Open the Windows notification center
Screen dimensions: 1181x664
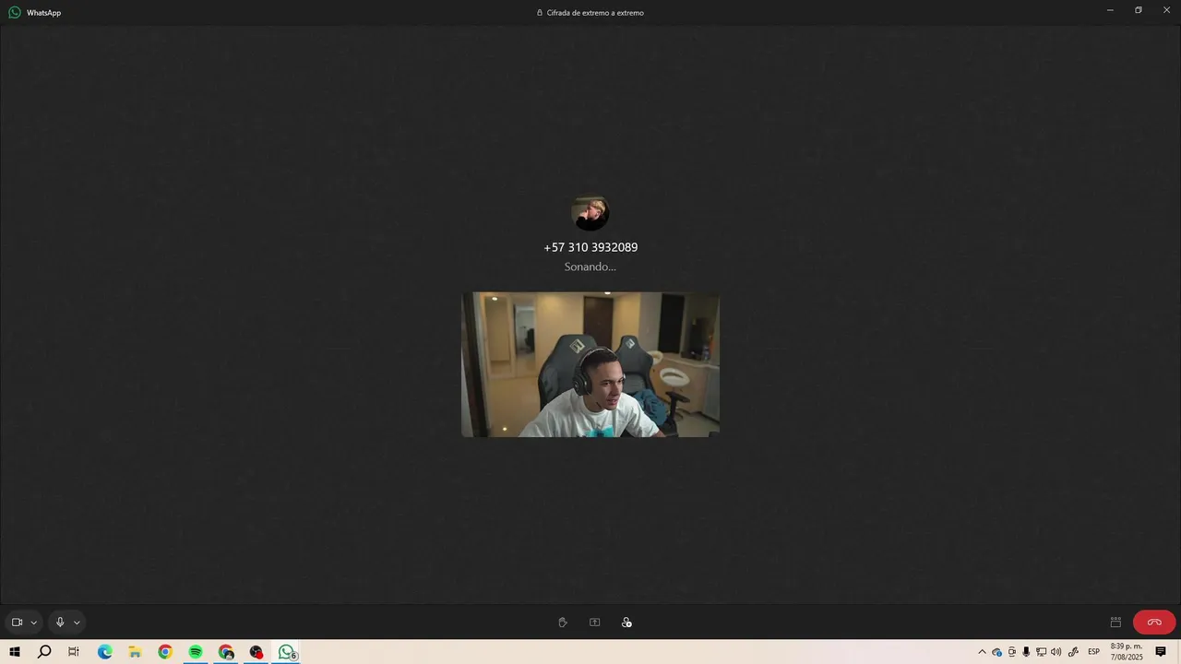click(x=1161, y=652)
